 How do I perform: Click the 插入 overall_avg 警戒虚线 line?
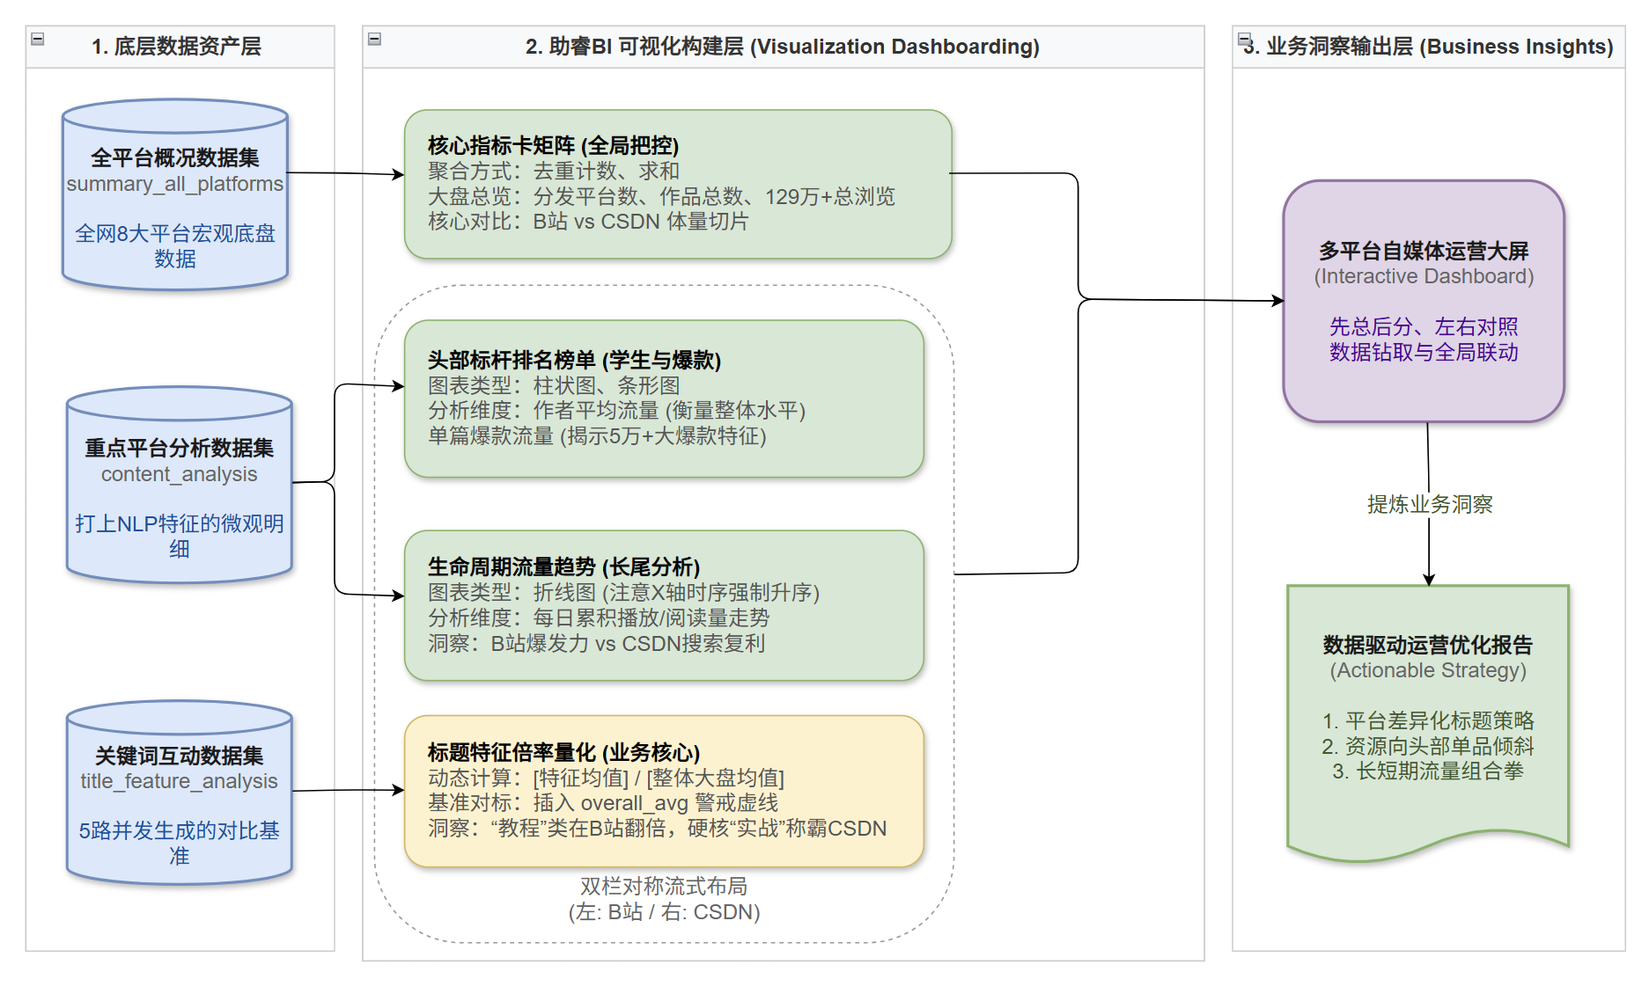coord(603,803)
